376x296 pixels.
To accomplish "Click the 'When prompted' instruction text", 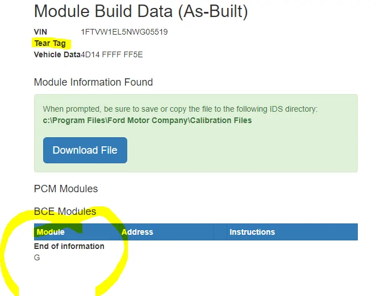I will point(180,109).
